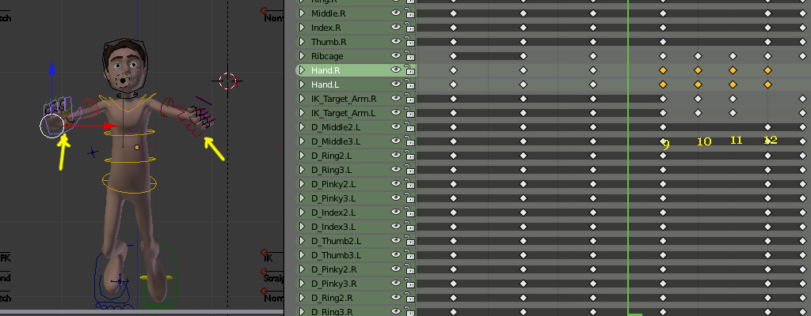This screenshot has width=811, height=316.
Task: Toggle the eye icon for D_Ring2.R channel
Action: (396, 298)
